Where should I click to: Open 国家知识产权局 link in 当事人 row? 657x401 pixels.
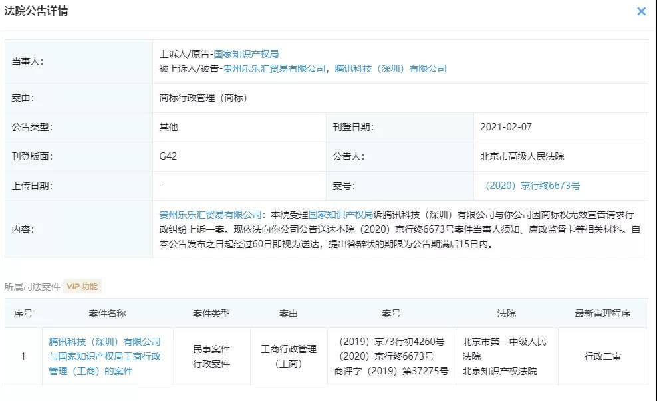coord(246,54)
